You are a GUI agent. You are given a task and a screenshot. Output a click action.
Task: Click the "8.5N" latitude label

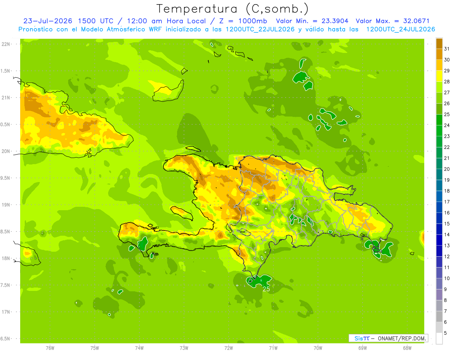click(x=6, y=232)
